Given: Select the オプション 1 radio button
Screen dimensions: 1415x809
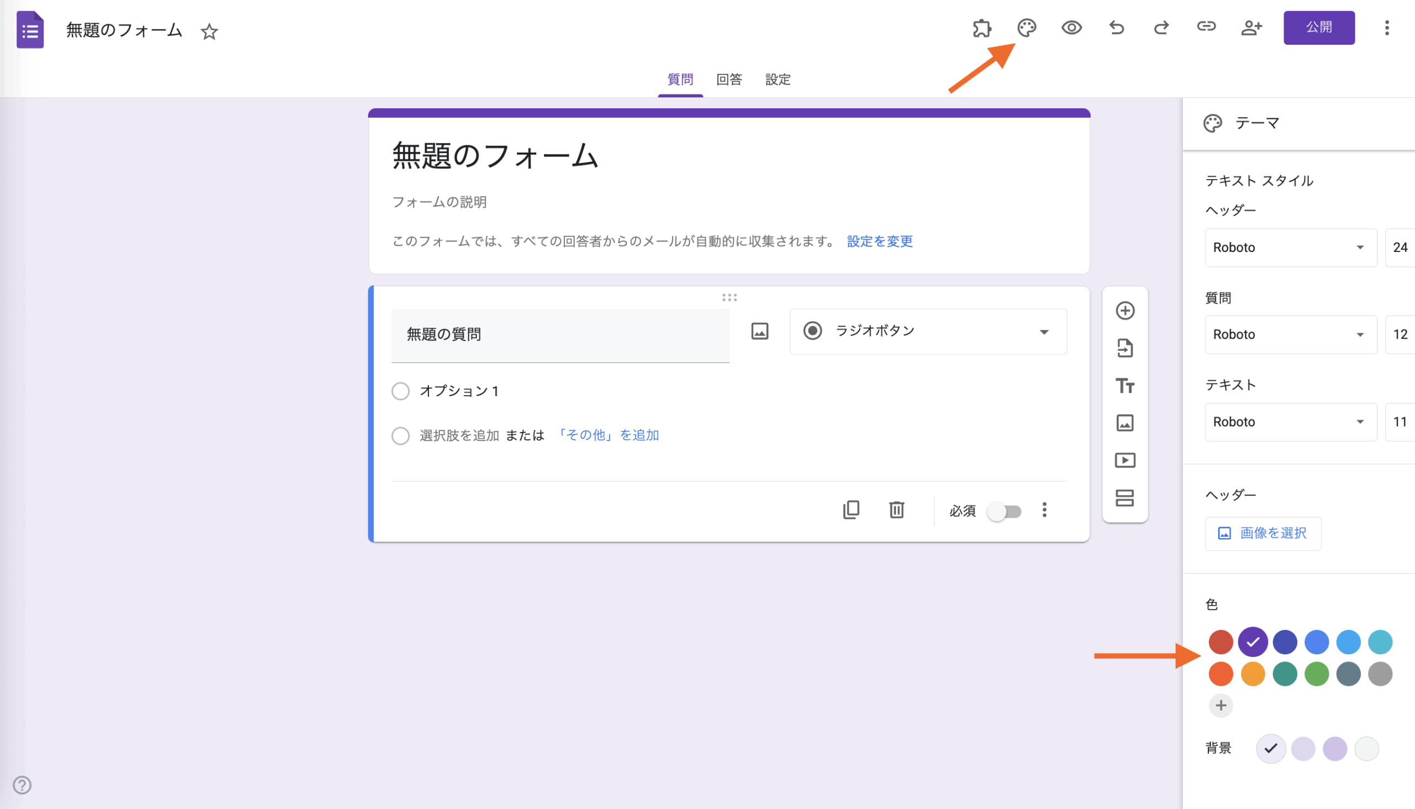Looking at the screenshot, I should tap(400, 391).
